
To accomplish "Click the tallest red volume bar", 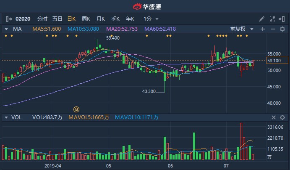I will [x=241, y=141].
